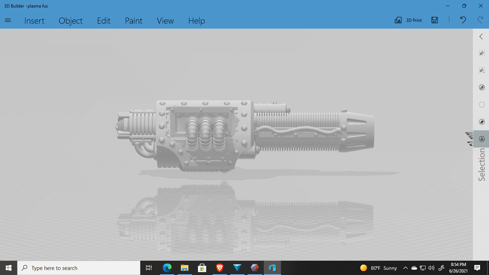Click the pen workspace tray icon
The image size is (489, 275).
pos(441,268)
